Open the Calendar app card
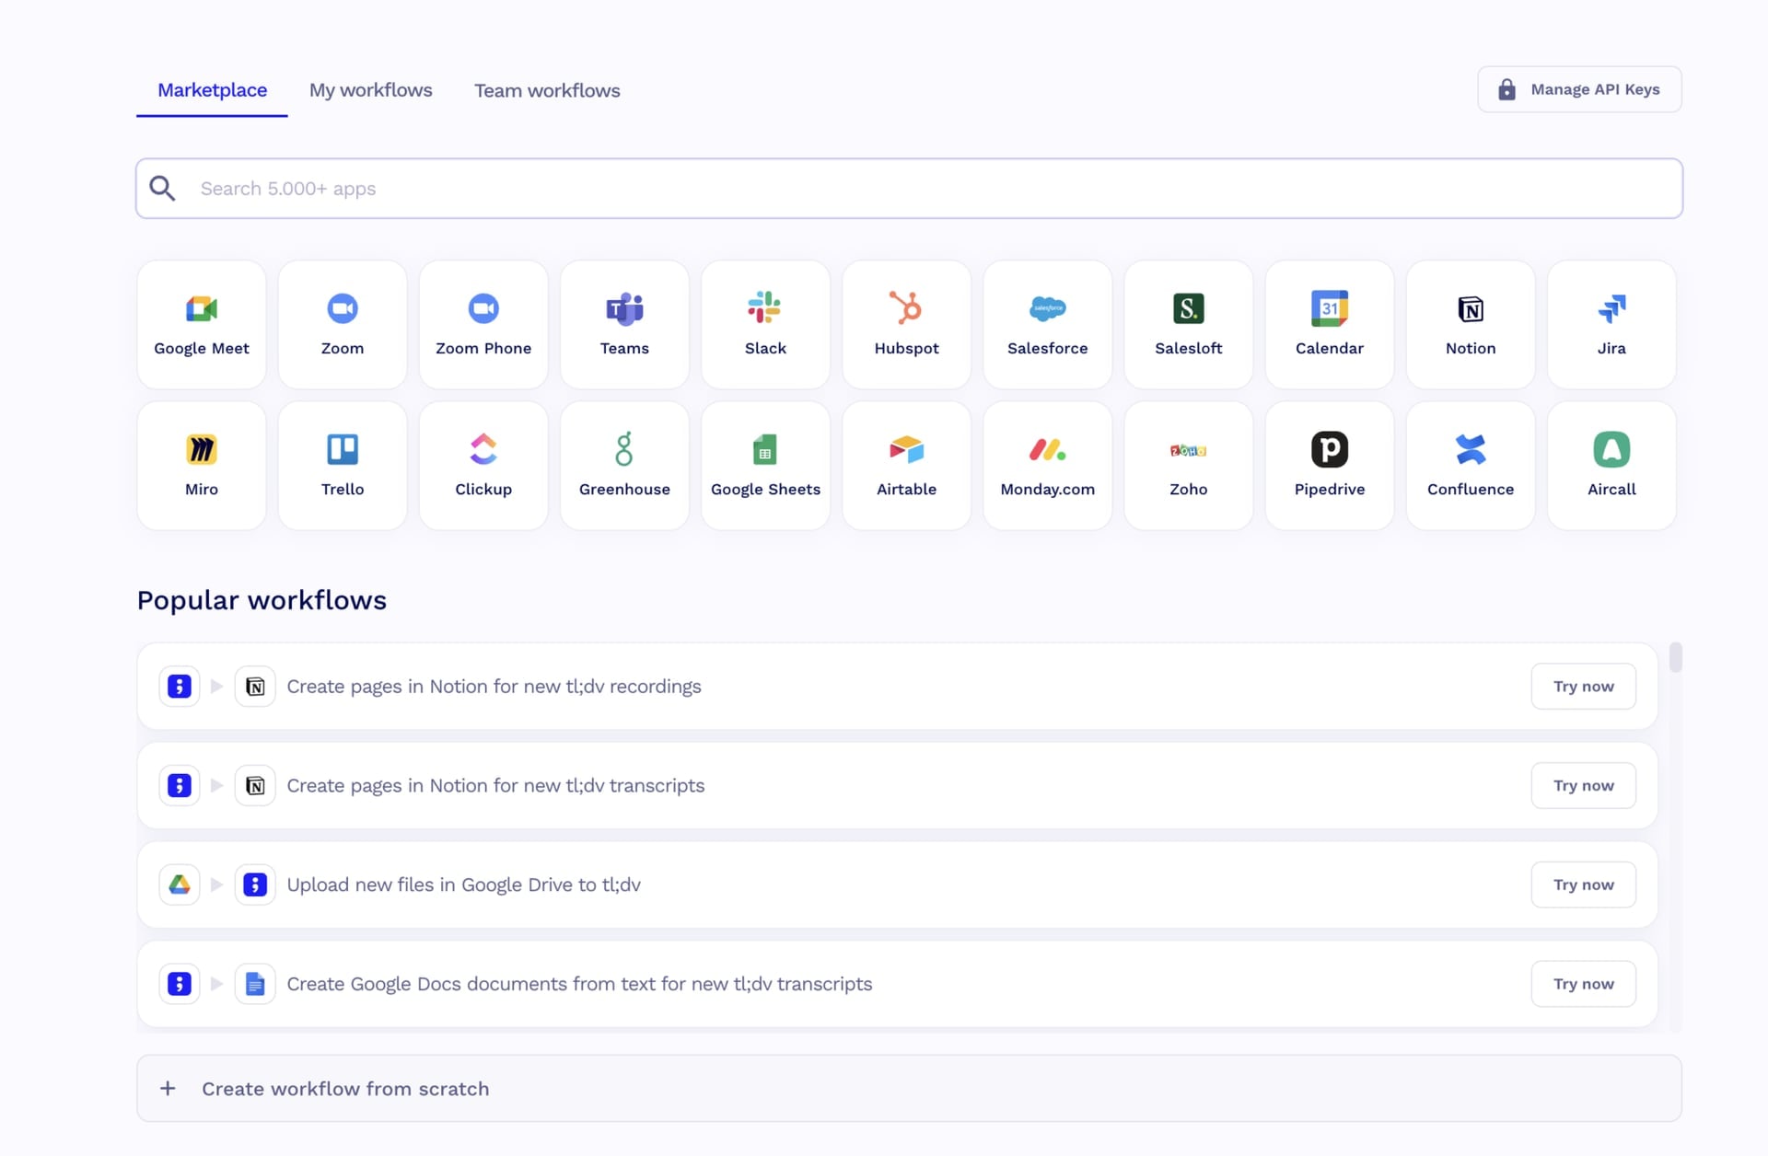The width and height of the screenshot is (1768, 1156). [x=1330, y=324]
